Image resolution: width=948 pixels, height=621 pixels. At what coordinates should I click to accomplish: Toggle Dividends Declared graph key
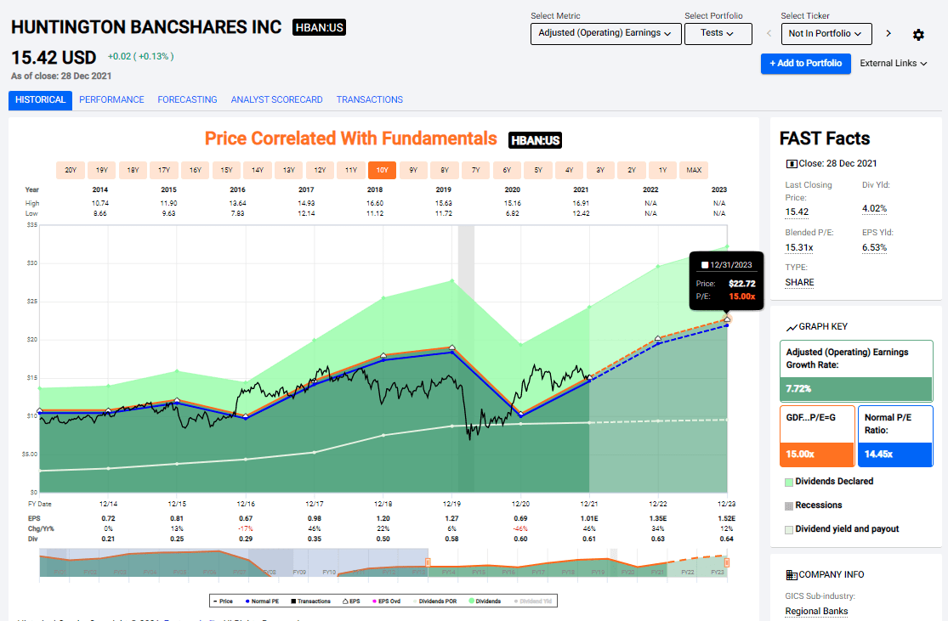829,482
